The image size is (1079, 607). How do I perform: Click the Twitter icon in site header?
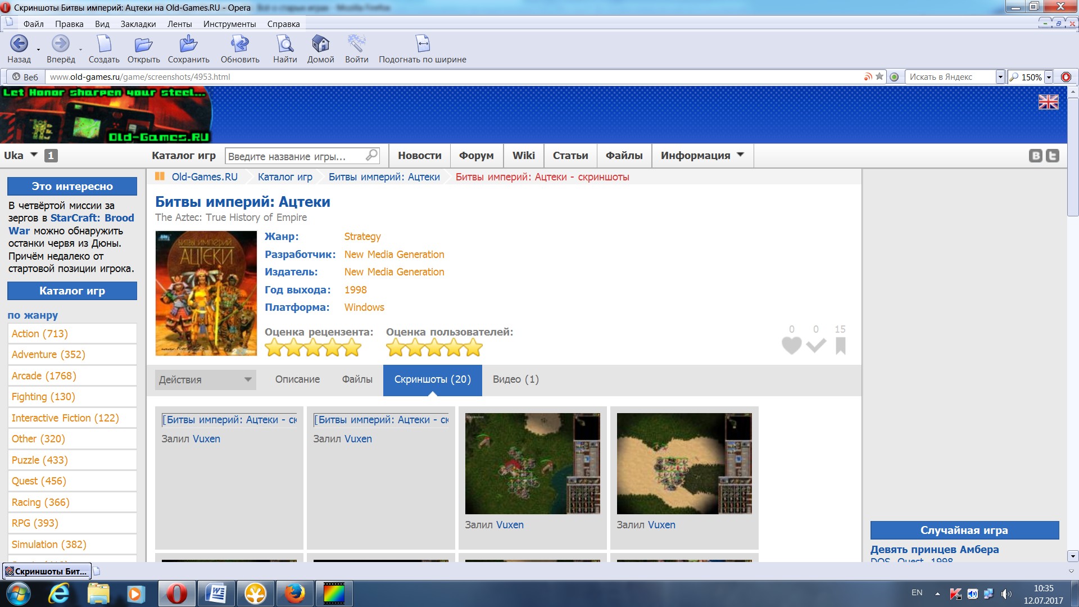point(1053,156)
